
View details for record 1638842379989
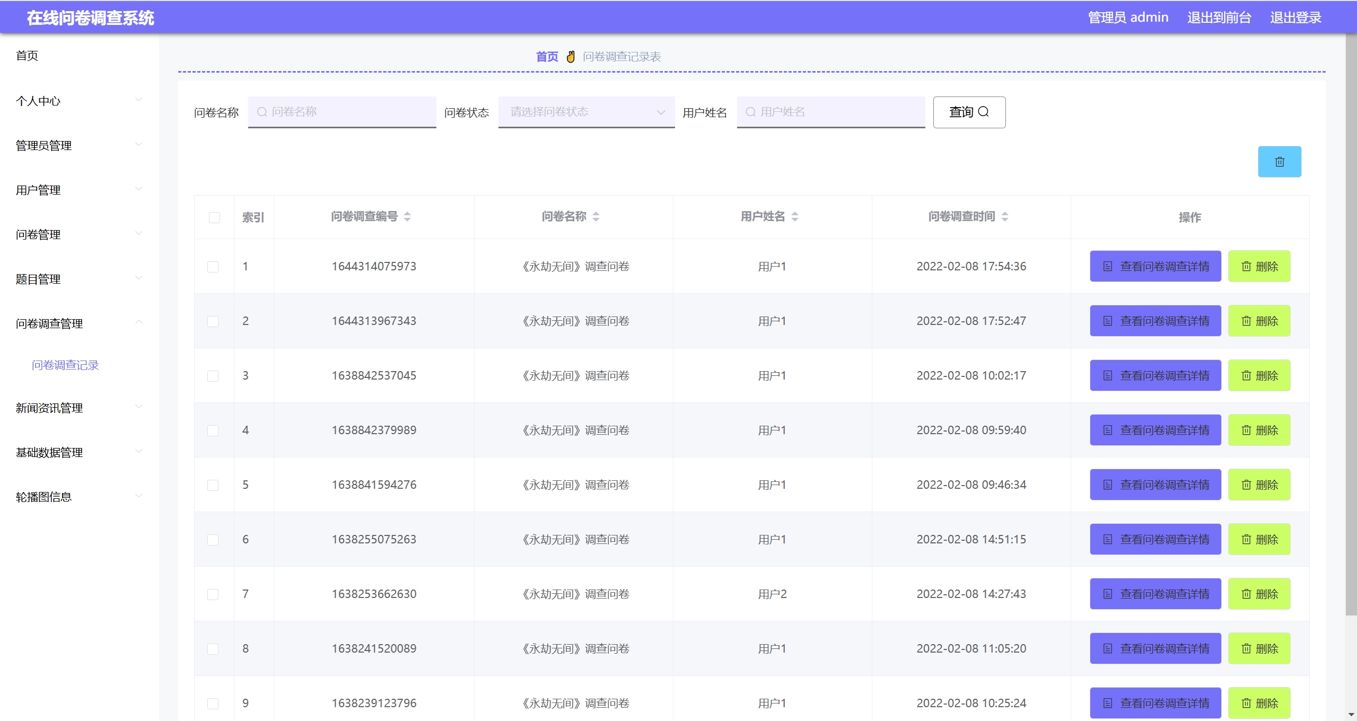(1155, 430)
